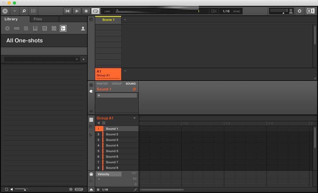Viewport: 318px width, 193px height.
Task: Toggle the audio engine power button
Action: click(300, 11)
